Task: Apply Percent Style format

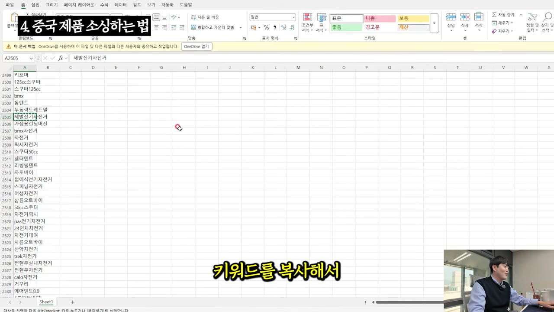Action: pyautogui.click(x=266, y=27)
